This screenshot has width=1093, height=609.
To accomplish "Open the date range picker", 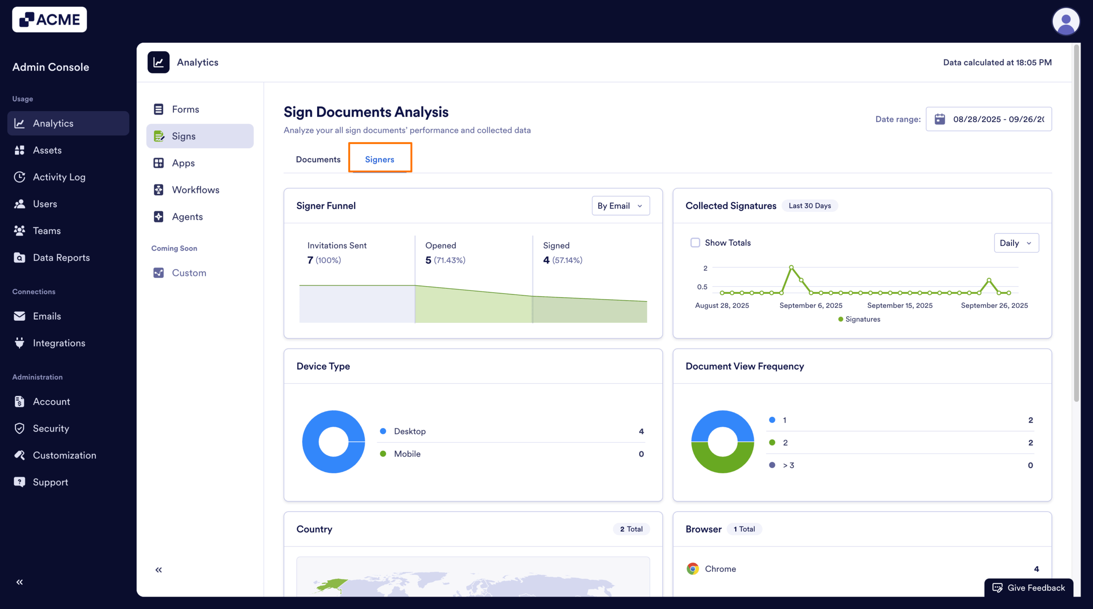I will [x=988, y=119].
